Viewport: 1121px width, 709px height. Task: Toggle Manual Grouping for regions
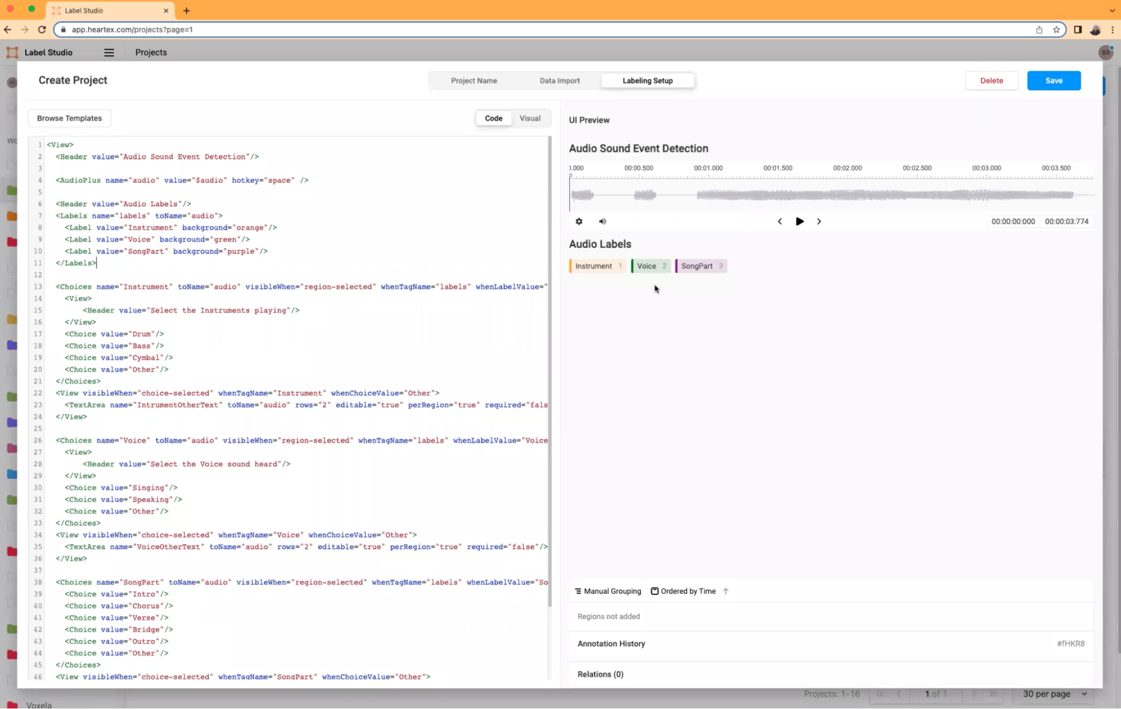click(608, 591)
